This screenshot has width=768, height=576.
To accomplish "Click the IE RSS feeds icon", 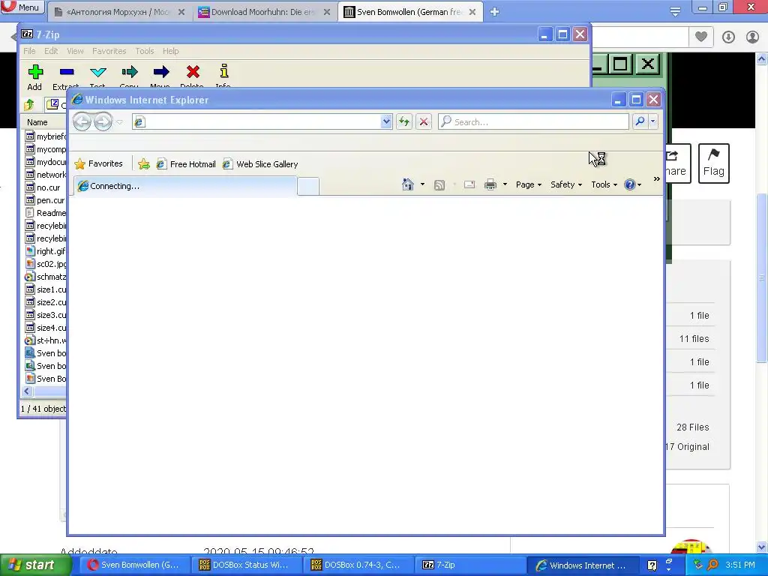I will [x=439, y=184].
